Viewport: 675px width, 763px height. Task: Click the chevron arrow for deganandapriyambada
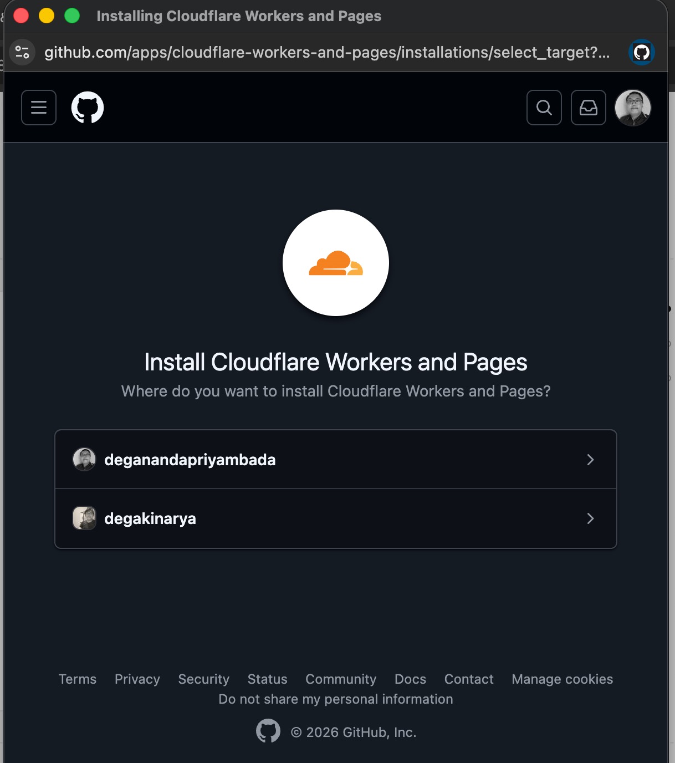click(590, 460)
